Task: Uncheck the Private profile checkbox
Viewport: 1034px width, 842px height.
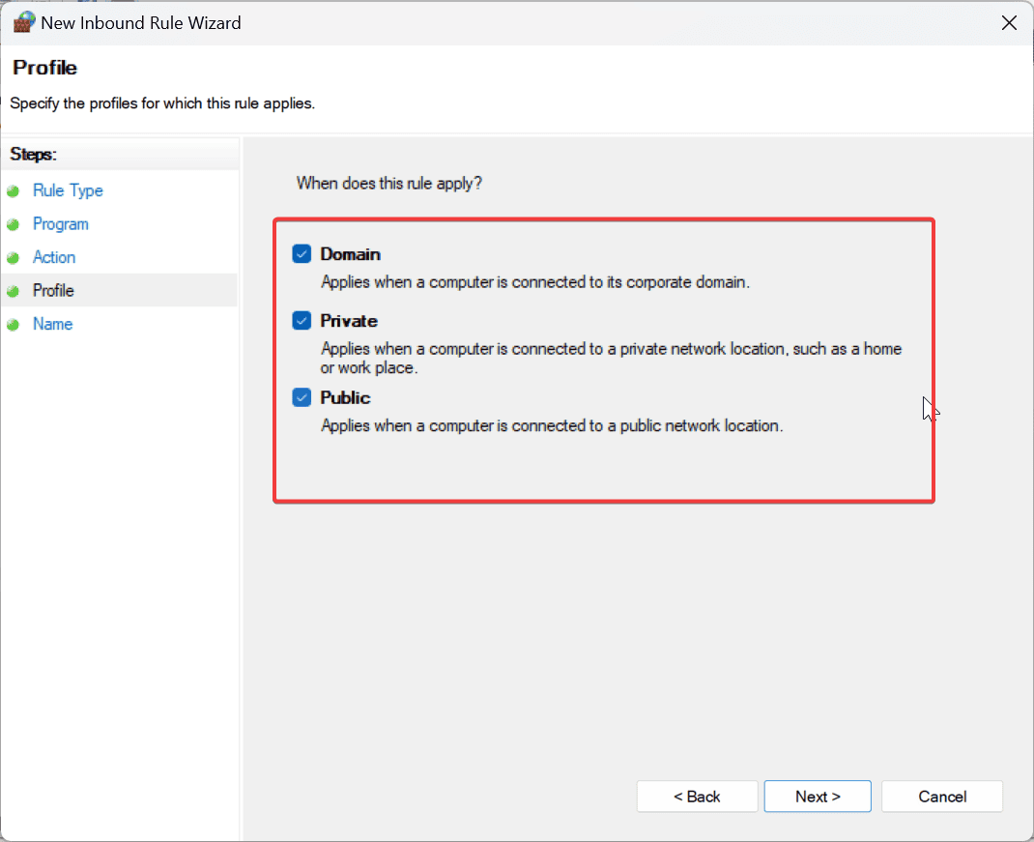Action: [x=302, y=321]
